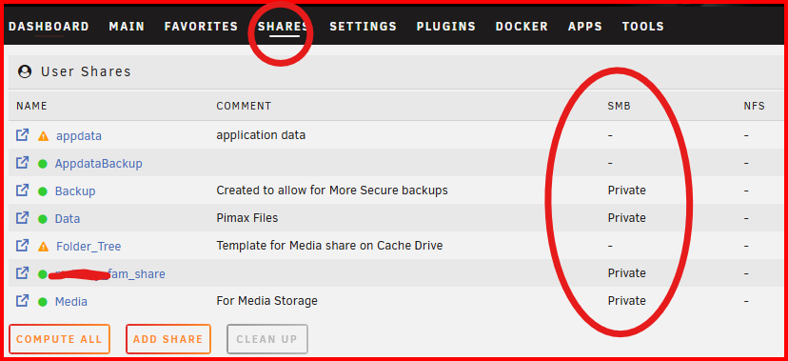This screenshot has width=788, height=361.
Task: Click the browse icon beside AppdataBackup
Action: 22,162
